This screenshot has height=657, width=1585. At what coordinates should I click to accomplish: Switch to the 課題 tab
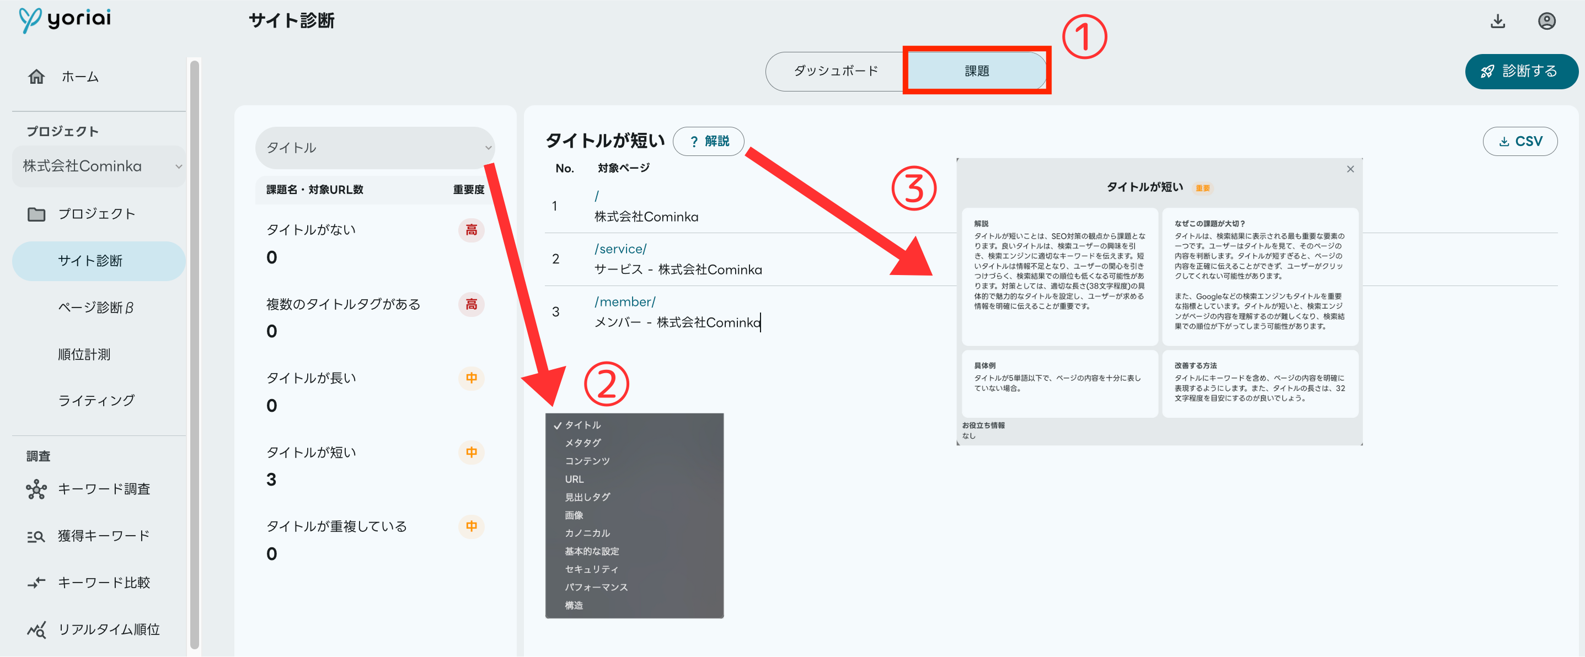(977, 71)
